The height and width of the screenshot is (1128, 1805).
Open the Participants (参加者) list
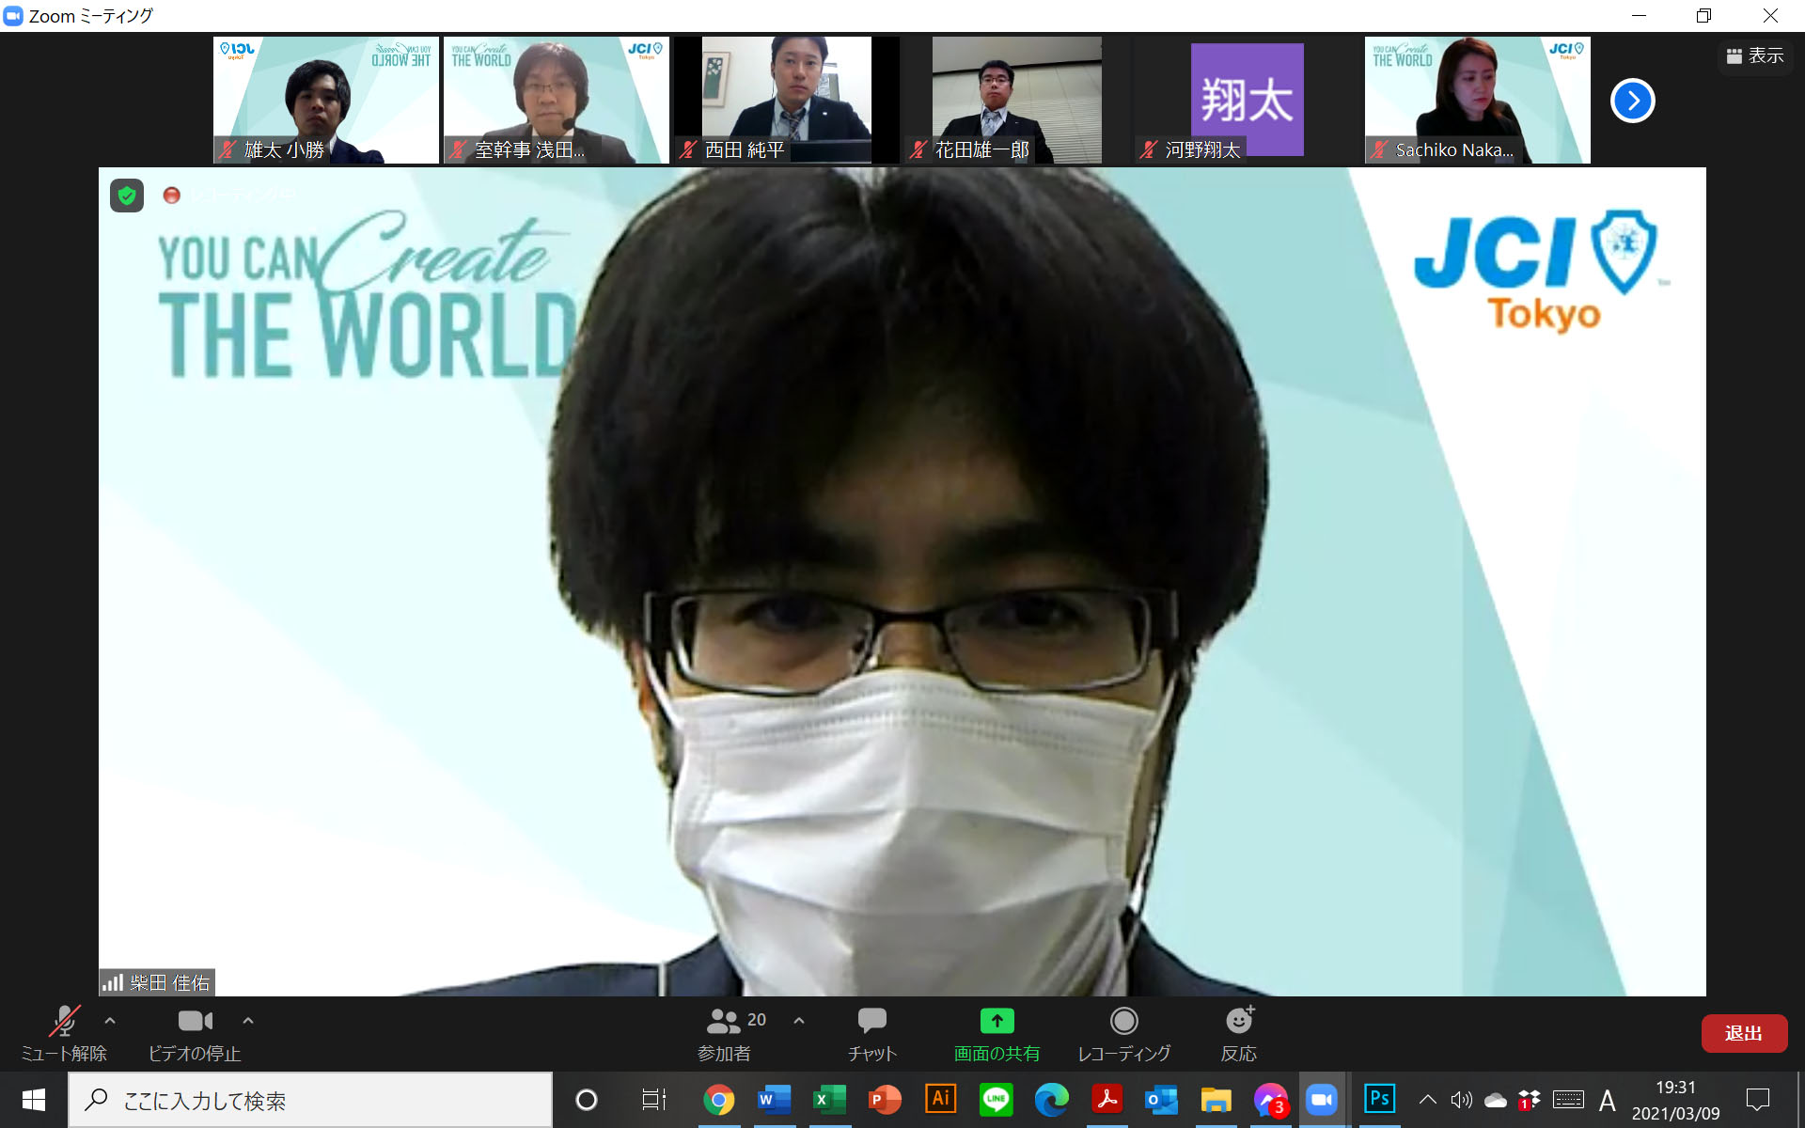click(725, 1032)
